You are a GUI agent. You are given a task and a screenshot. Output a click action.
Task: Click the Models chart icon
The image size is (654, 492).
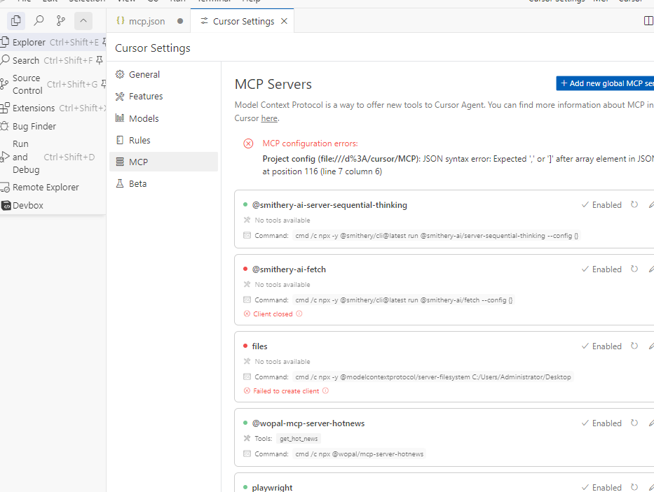120,118
